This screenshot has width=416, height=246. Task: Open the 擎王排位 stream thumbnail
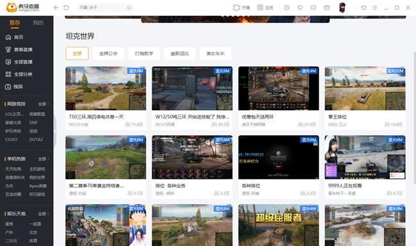(365, 88)
